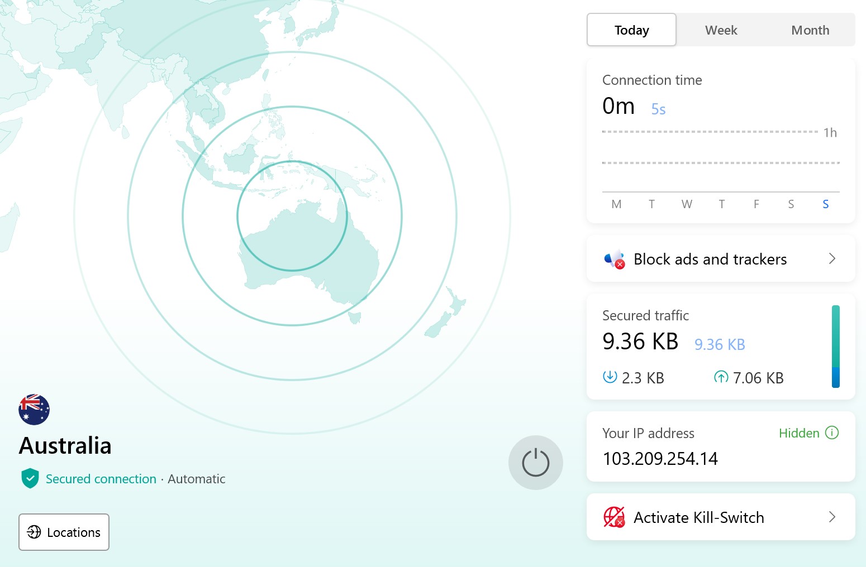
Task: Expand the Activate Kill-Switch chevron
Action: [x=832, y=517]
